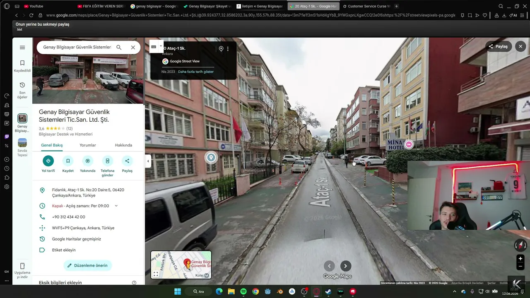Close Street View with the X button

point(520,46)
